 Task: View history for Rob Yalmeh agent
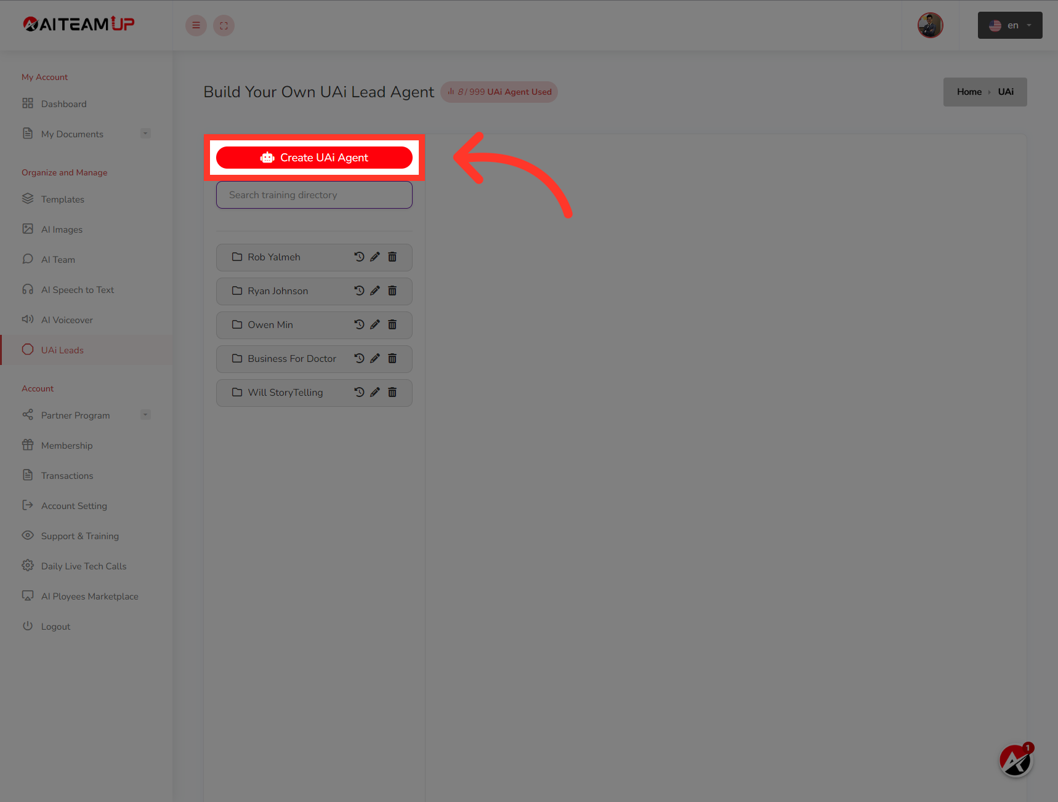359,257
